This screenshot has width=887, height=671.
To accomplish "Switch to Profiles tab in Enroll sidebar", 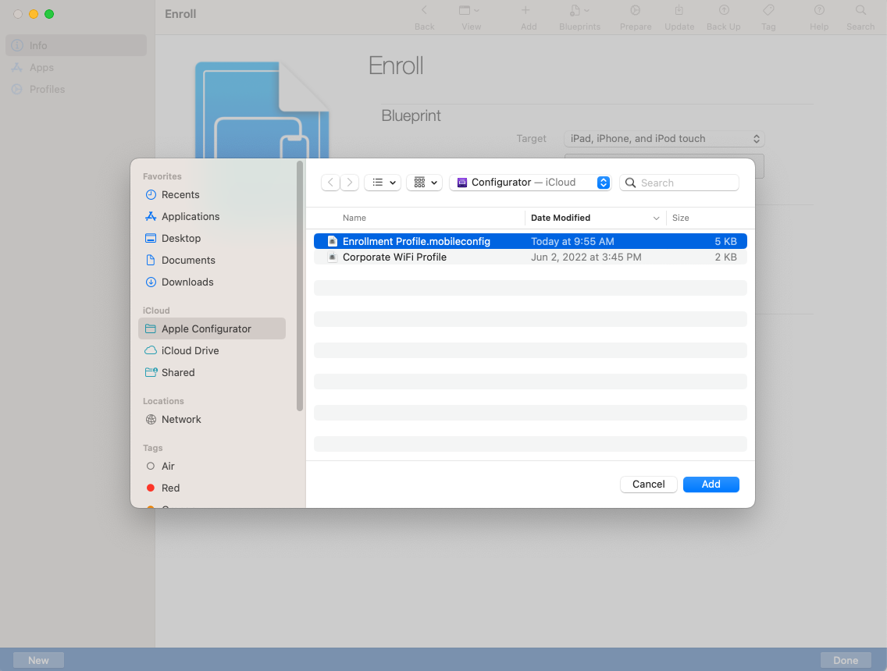I will point(76,89).
